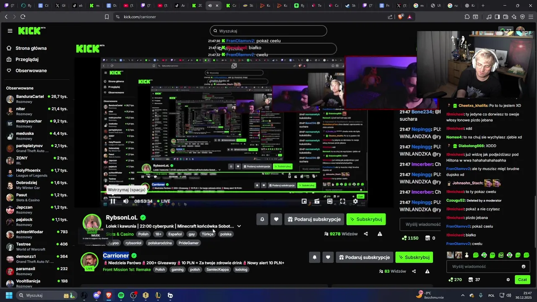
Task: Send message with Czat button
Action: pyautogui.click(x=522, y=280)
